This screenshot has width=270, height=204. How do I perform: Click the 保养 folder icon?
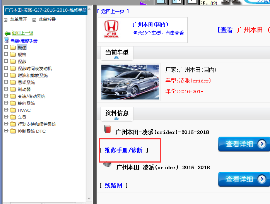click(13, 61)
